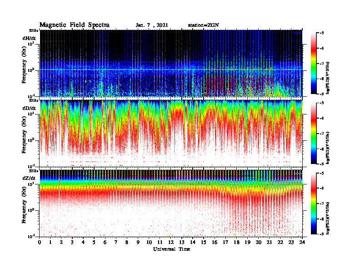360x278 pixels.
Task: Click the color bar beside the dD/dt panel
Action: [x=314, y=134]
